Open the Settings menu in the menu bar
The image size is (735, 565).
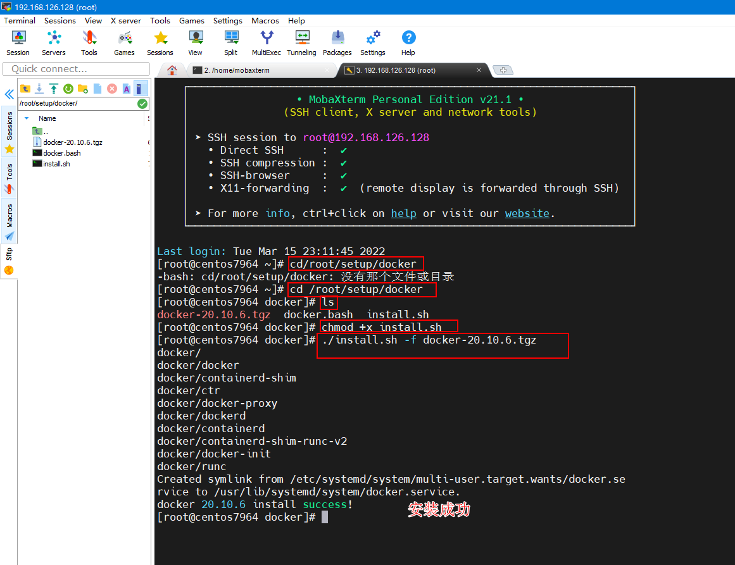pyautogui.click(x=228, y=21)
